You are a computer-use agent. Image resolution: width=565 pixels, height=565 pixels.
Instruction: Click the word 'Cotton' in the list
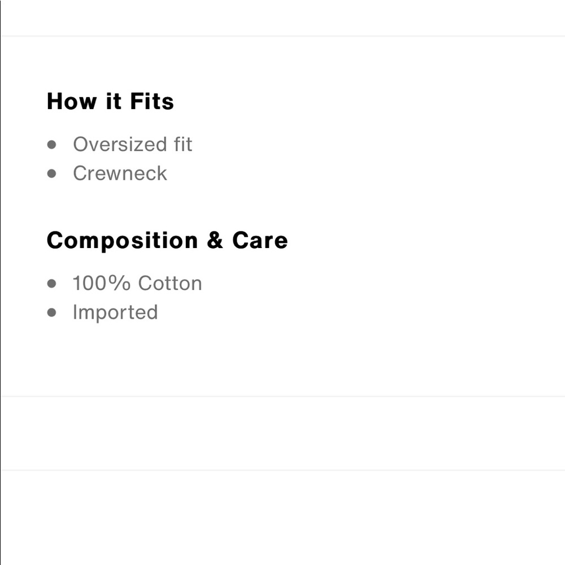pos(169,283)
